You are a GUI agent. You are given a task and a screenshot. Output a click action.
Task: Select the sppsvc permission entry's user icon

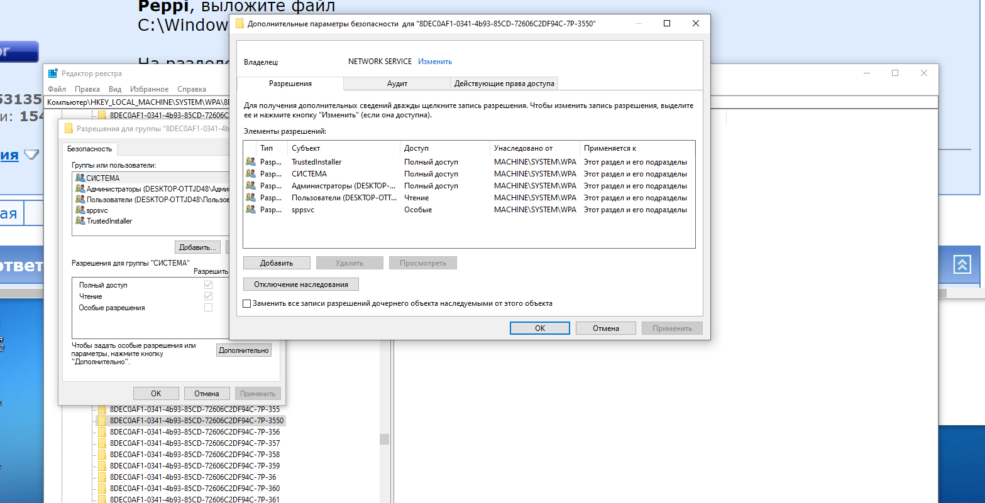251,210
